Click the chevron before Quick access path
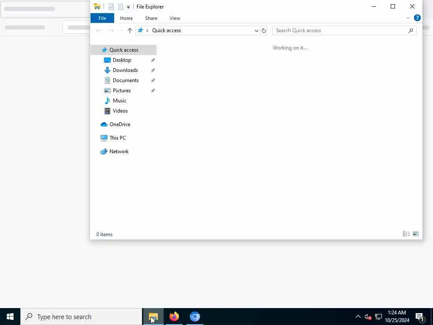This screenshot has height=325, width=433. click(147, 30)
